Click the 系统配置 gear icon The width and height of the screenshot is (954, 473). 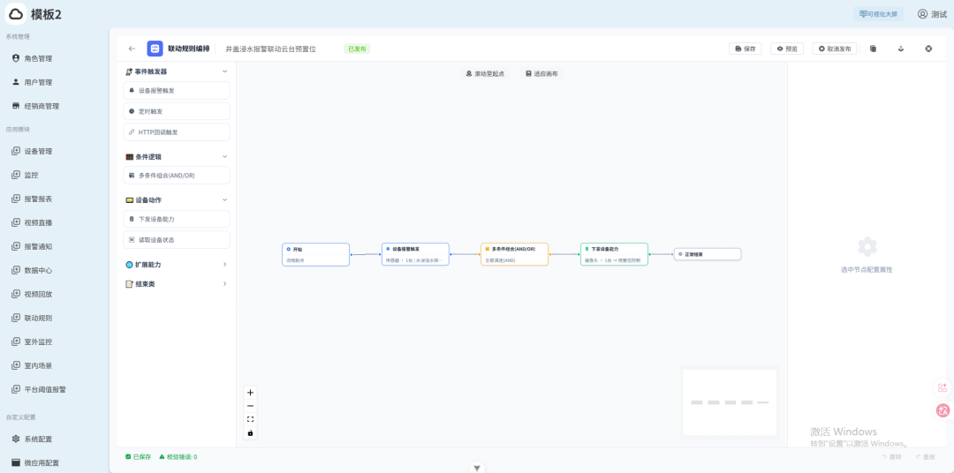16,439
